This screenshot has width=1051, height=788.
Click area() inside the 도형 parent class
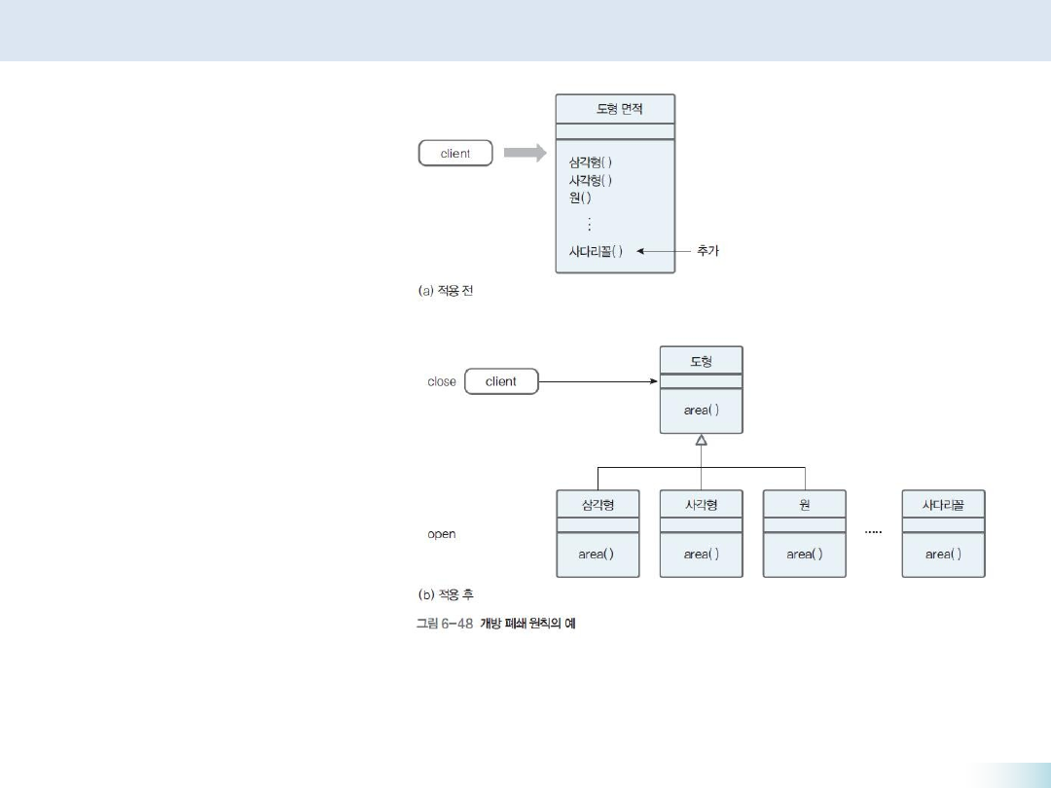pos(701,411)
